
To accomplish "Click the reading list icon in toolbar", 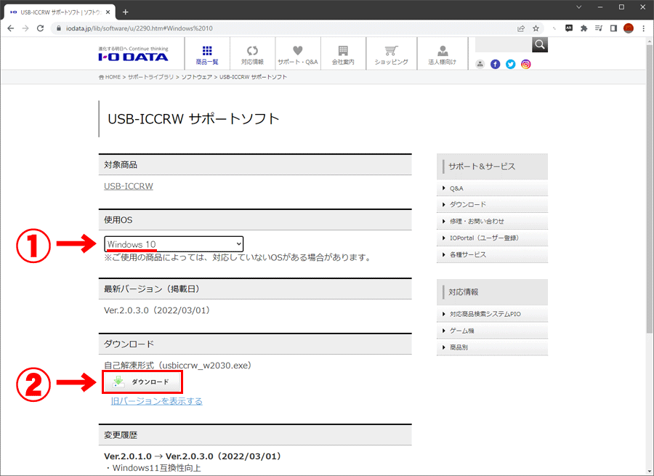I will pyautogui.click(x=599, y=28).
